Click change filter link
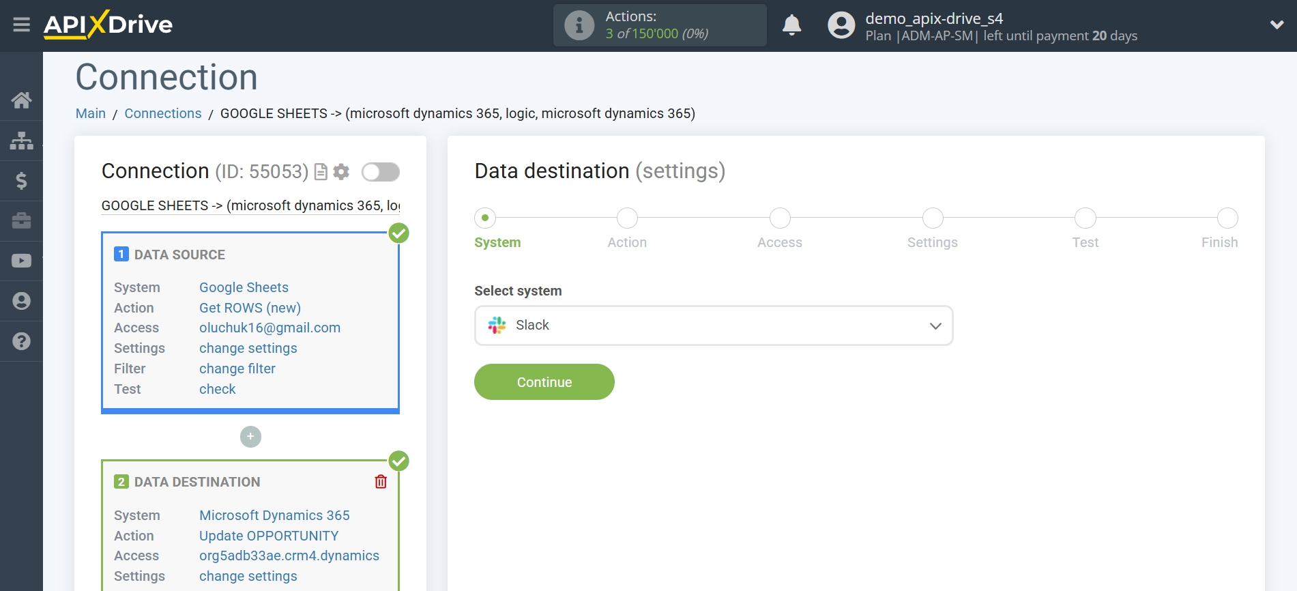The height and width of the screenshot is (591, 1297). coord(237,369)
